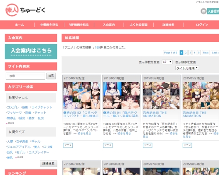219x175 pixels.
Task: Click the アニメ tag under first result
Action: click(x=68, y=145)
